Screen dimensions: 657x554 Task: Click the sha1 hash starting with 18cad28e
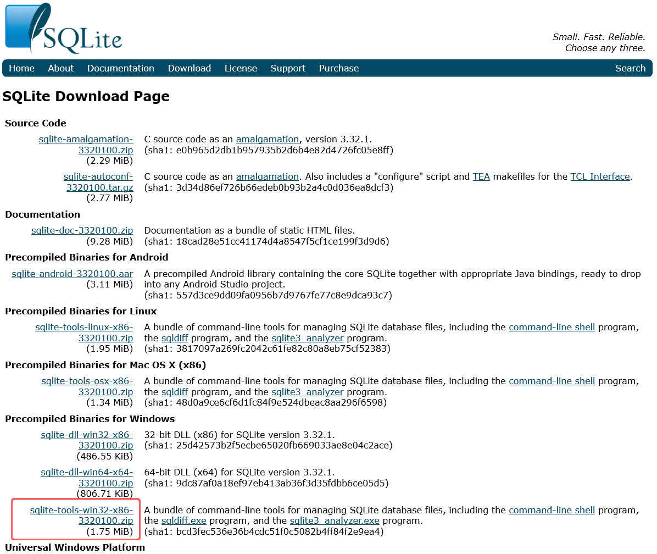(266, 241)
